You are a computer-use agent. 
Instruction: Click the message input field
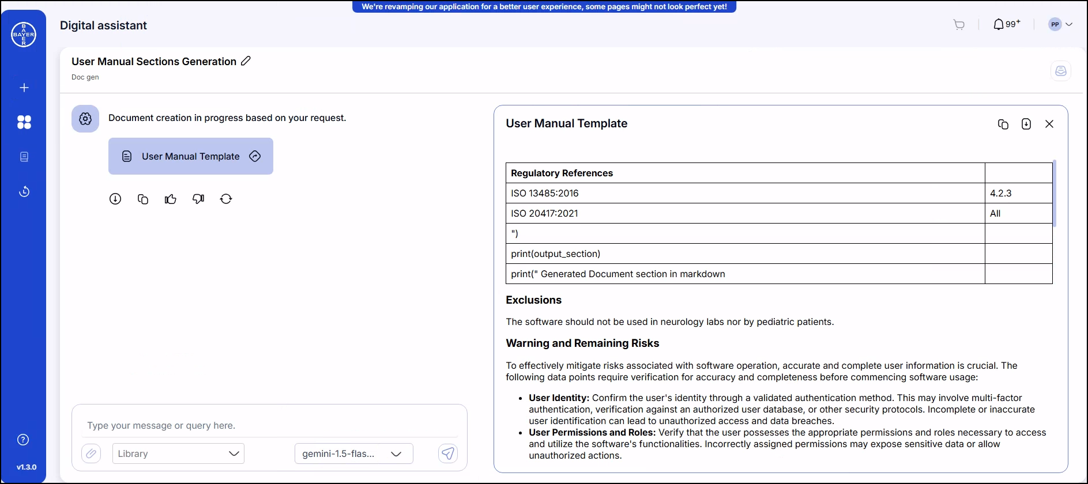(x=269, y=425)
